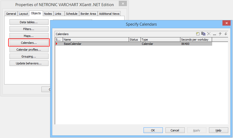233x138 pixels.
Task: Select the Nodes tab
Action: click(x=48, y=14)
